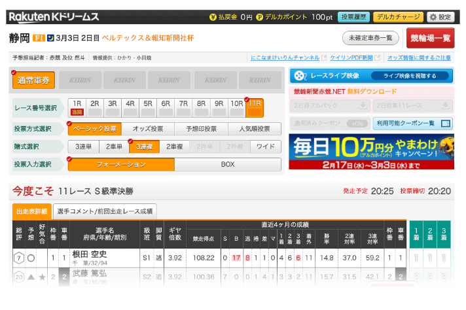Open 設定 gear settings button

pyautogui.click(x=440, y=17)
